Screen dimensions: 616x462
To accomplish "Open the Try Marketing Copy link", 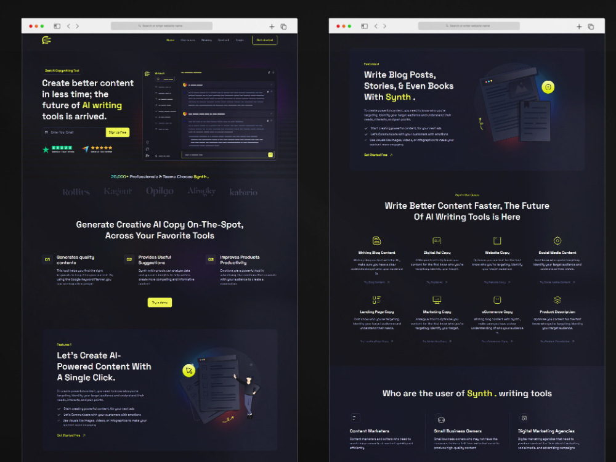I will coord(437,341).
